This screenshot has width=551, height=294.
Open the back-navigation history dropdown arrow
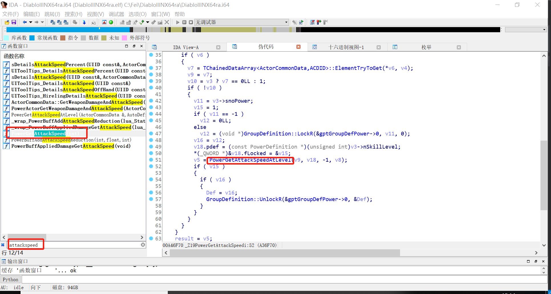(x=31, y=22)
